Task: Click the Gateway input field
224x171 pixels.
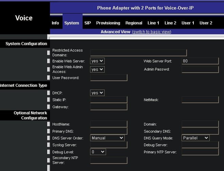Action: [109, 107]
